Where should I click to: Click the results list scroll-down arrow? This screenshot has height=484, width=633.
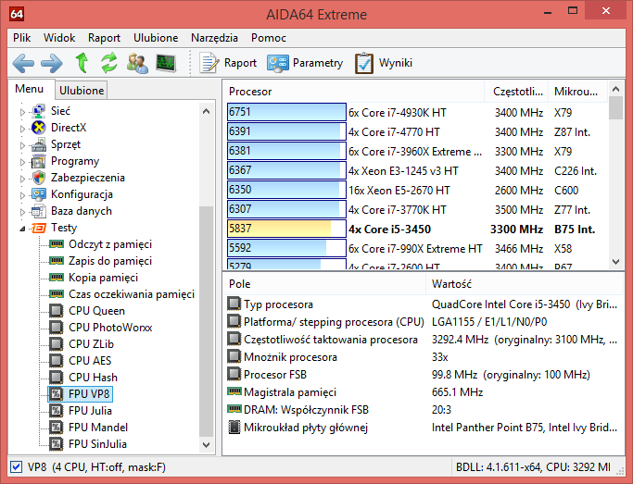pyautogui.click(x=615, y=262)
